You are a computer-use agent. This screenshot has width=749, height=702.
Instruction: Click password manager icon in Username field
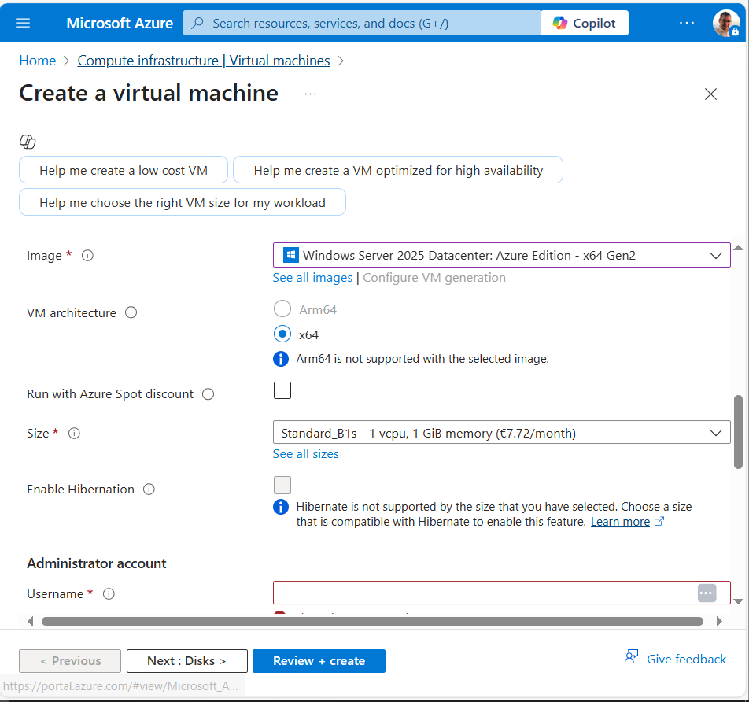click(x=707, y=593)
